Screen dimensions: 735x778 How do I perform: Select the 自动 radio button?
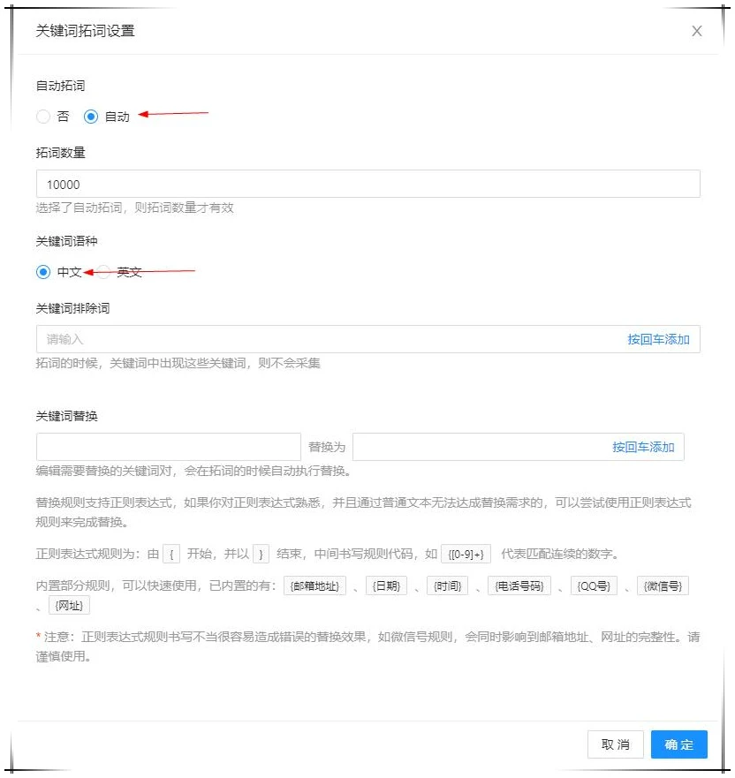[91, 116]
